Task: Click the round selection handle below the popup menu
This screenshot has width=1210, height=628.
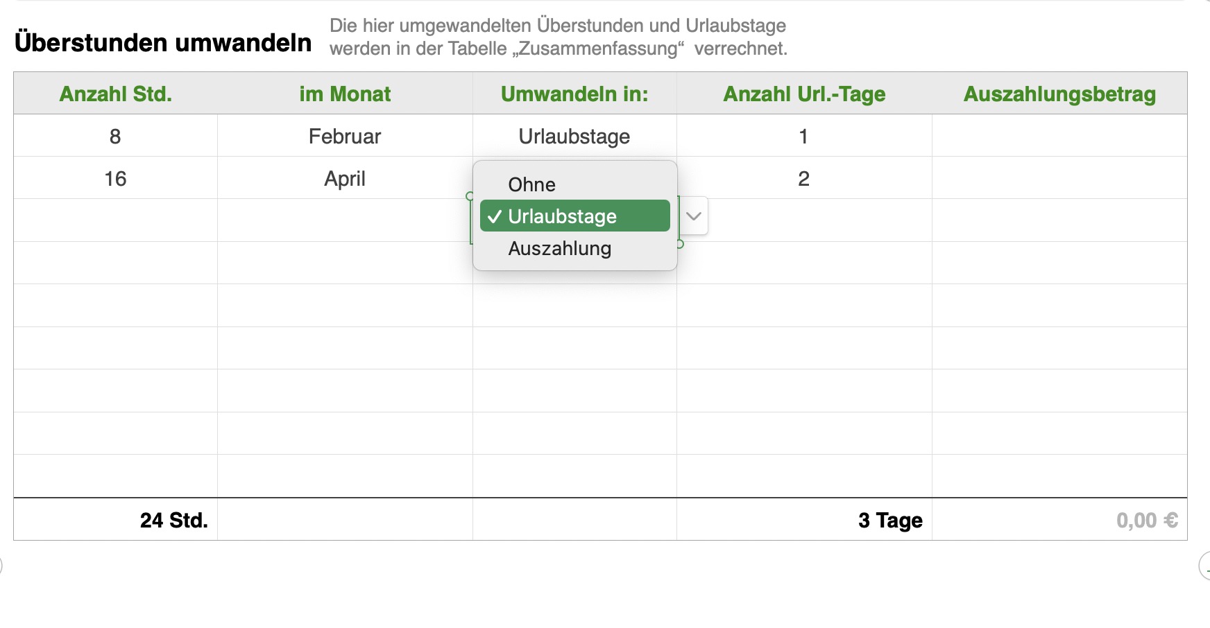Action: 680,244
